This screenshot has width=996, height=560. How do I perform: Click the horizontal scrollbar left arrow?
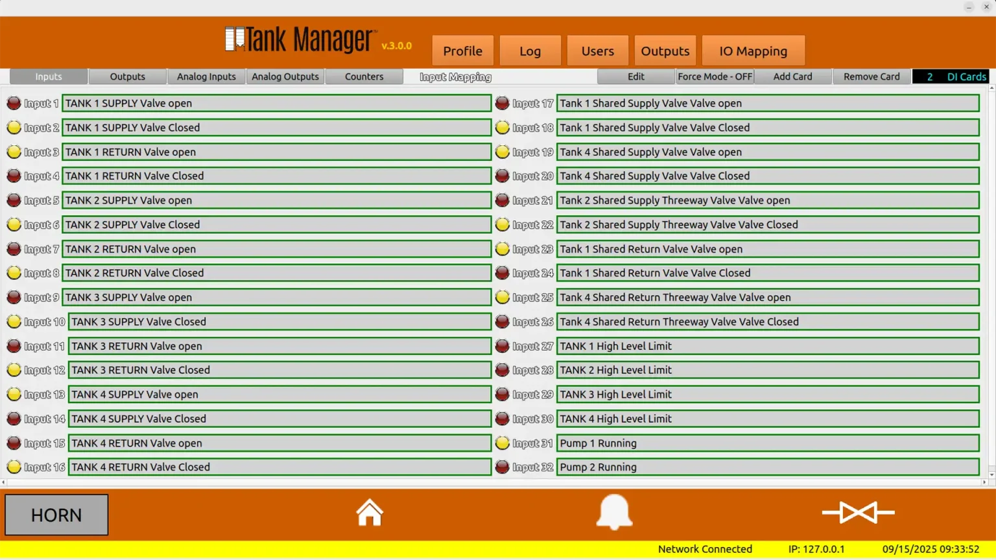(x=3, y=482)
